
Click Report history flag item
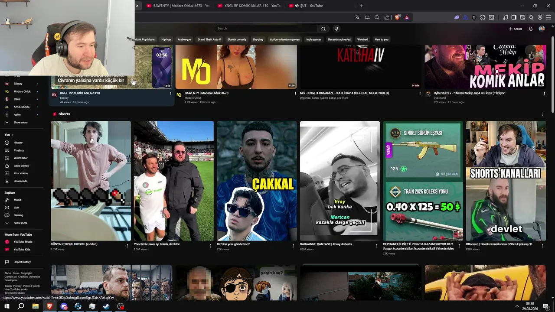(x=22, y=262)
